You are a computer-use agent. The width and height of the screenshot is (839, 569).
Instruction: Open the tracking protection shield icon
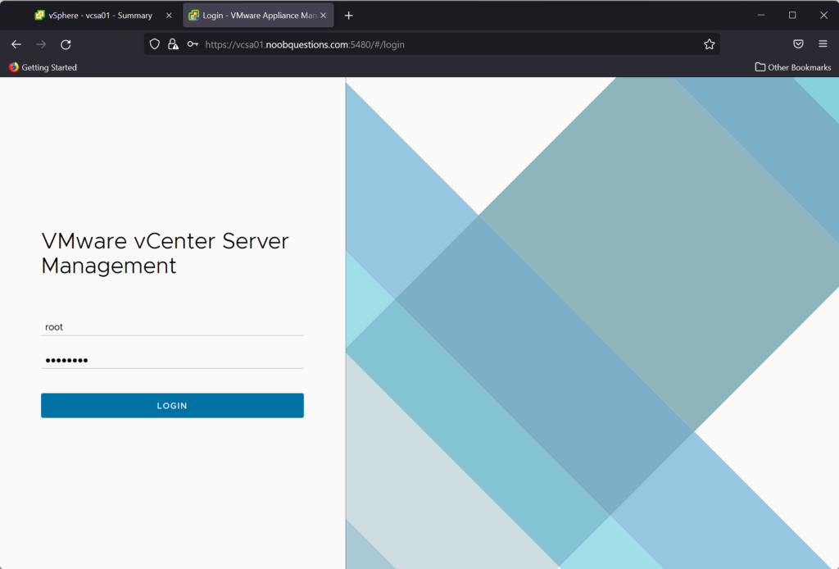pos(155,44)
